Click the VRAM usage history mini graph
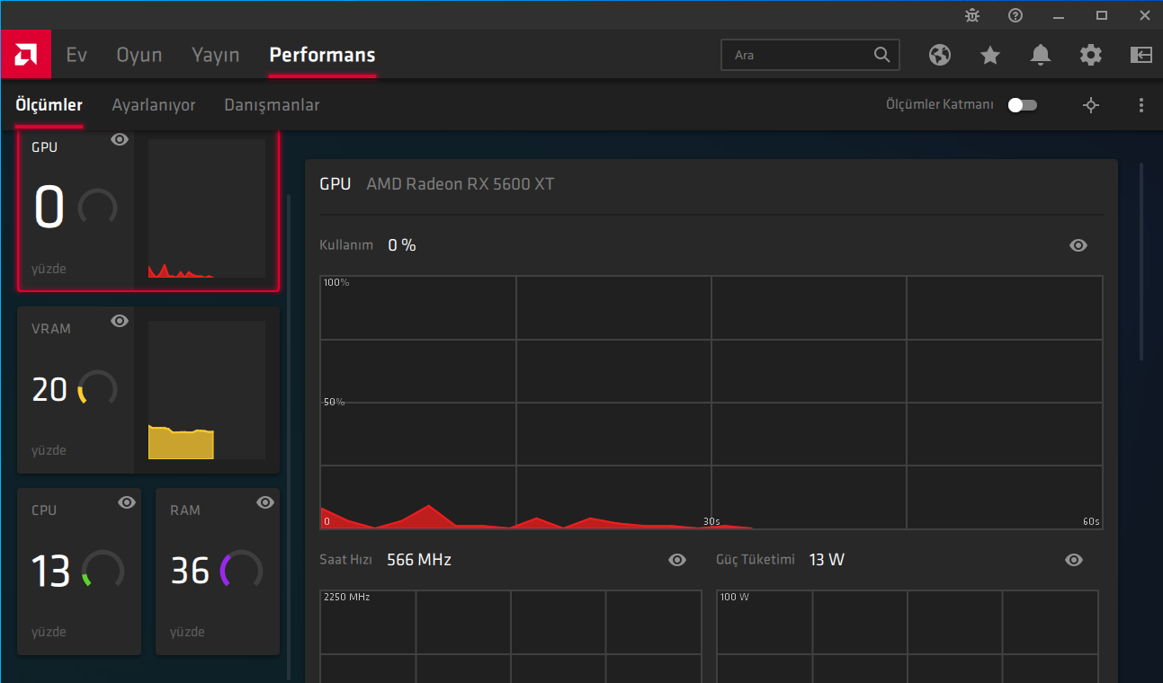 (x=207, y=390)
